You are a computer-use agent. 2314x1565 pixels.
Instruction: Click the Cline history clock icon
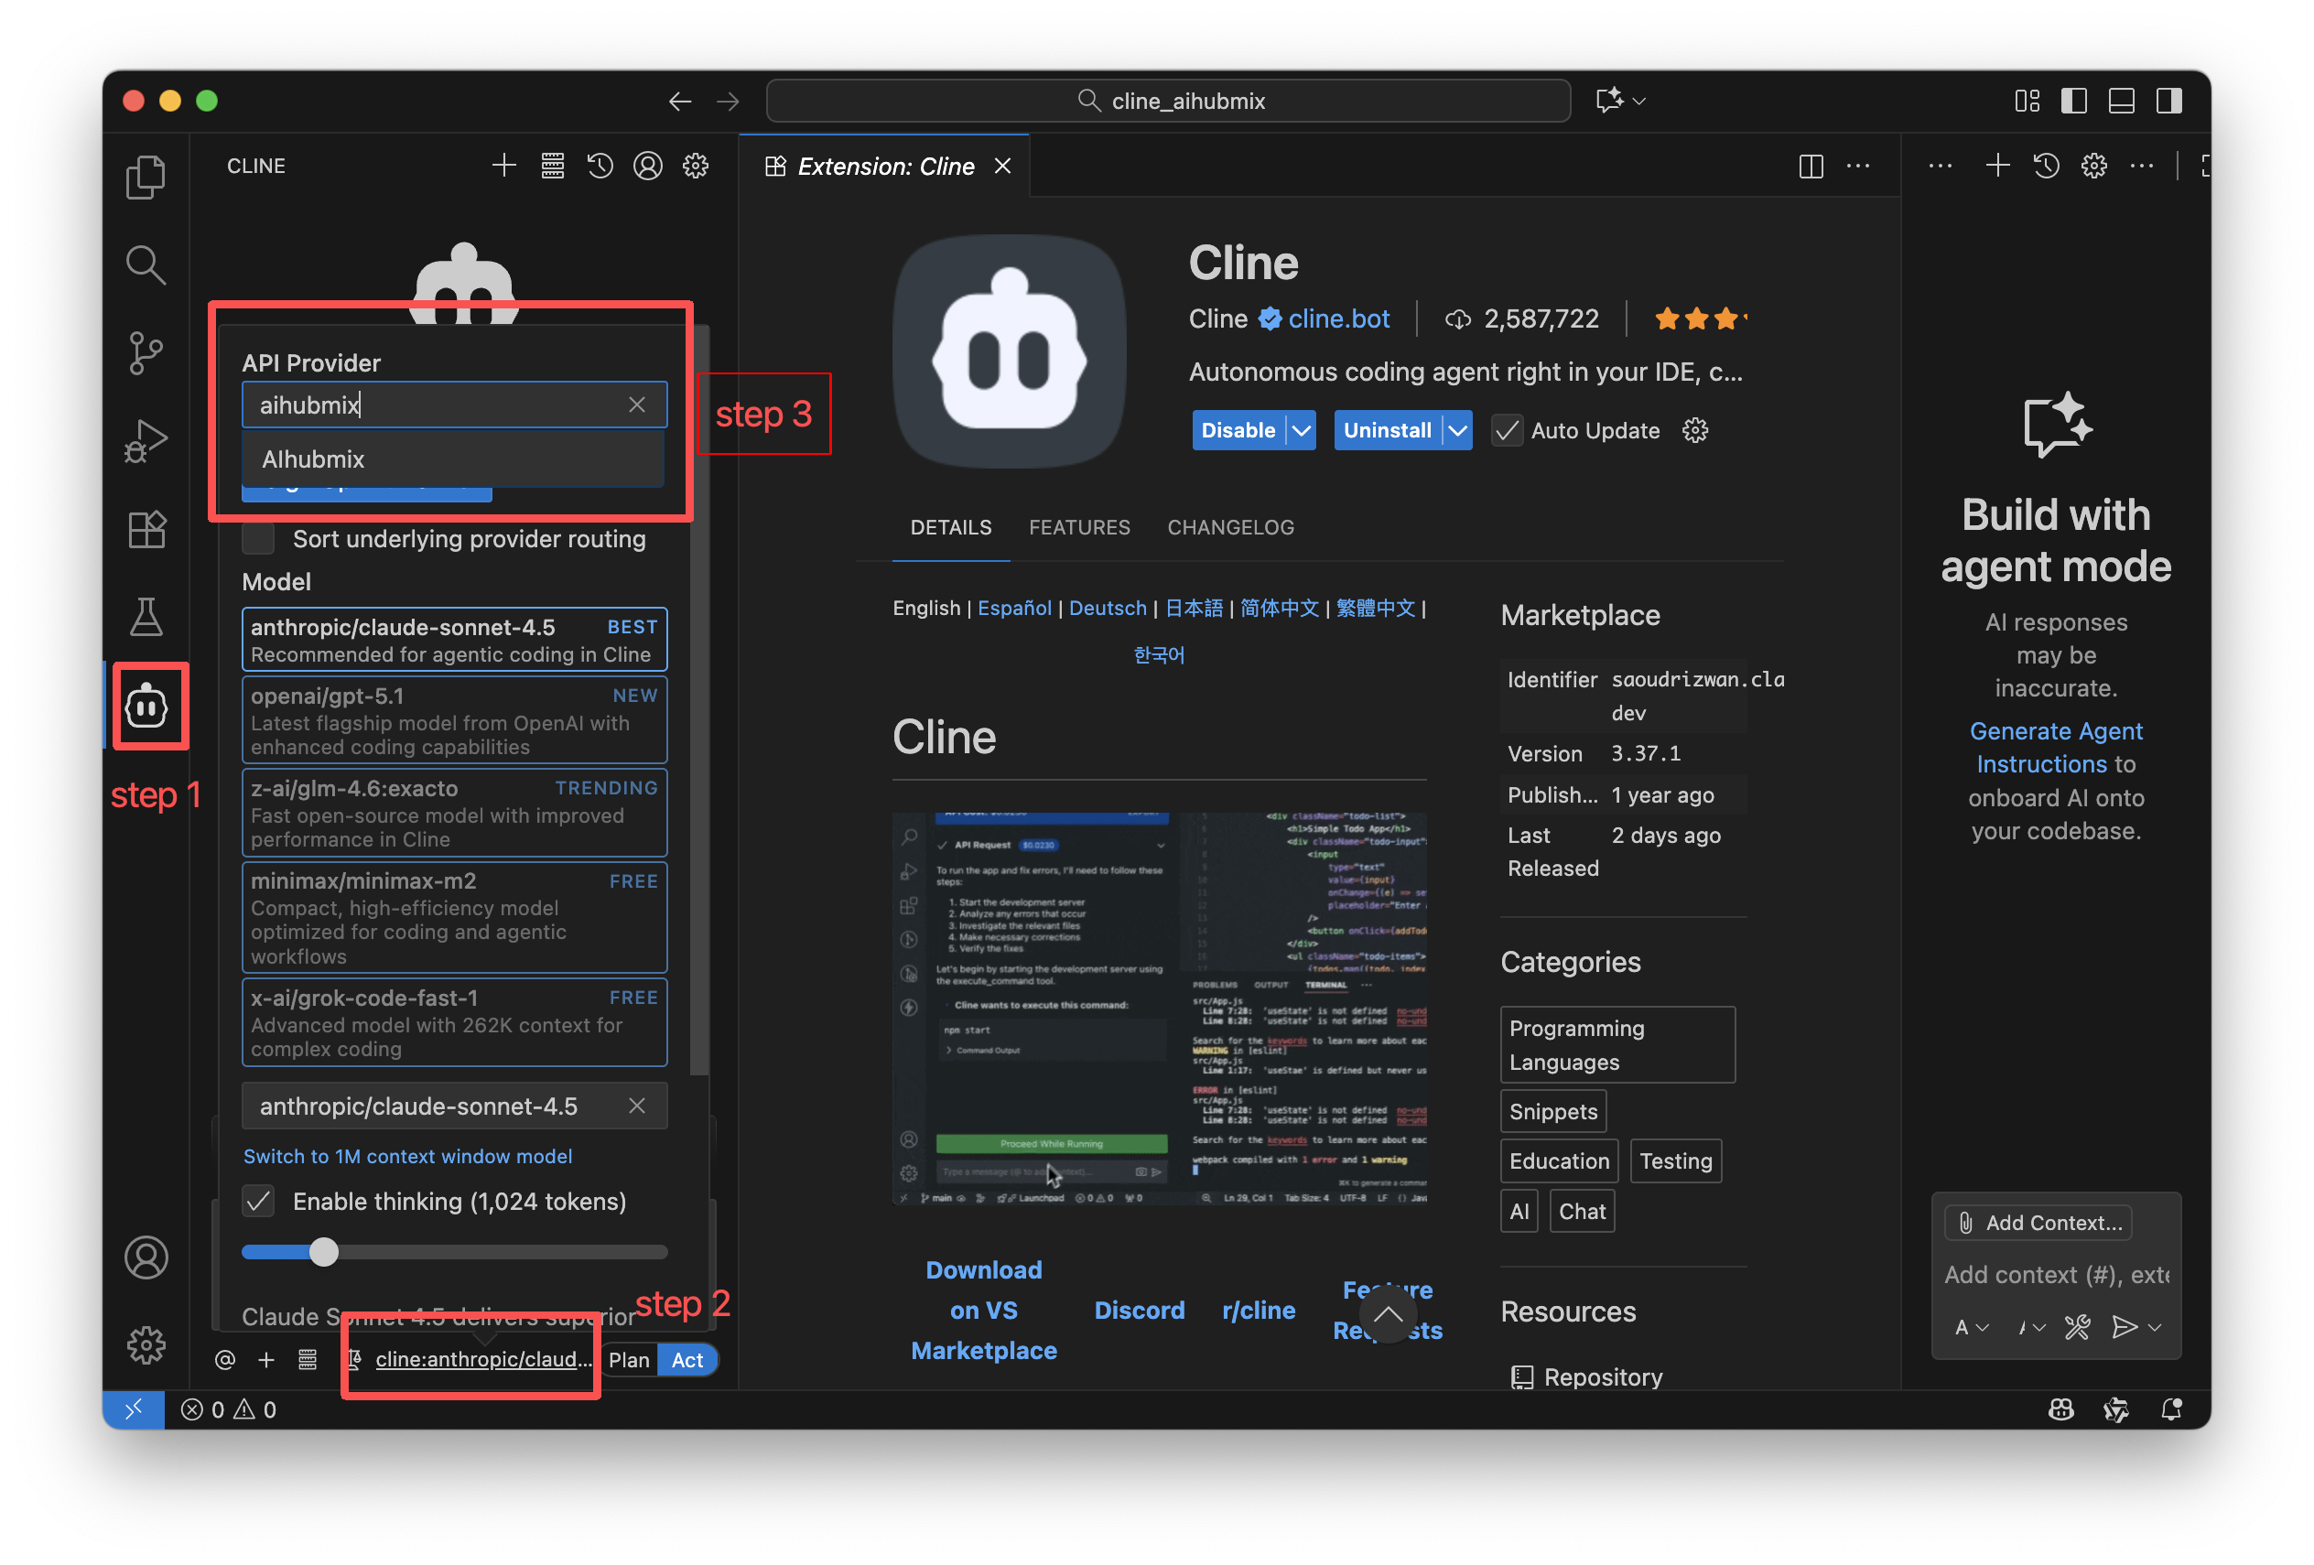[600, 166]
